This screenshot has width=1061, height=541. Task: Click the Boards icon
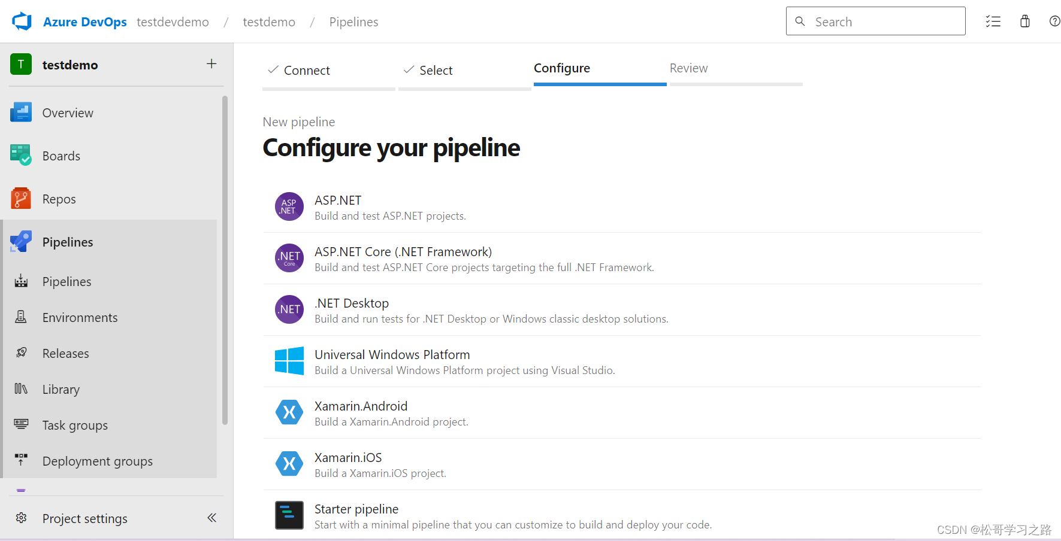click(21, 155)
